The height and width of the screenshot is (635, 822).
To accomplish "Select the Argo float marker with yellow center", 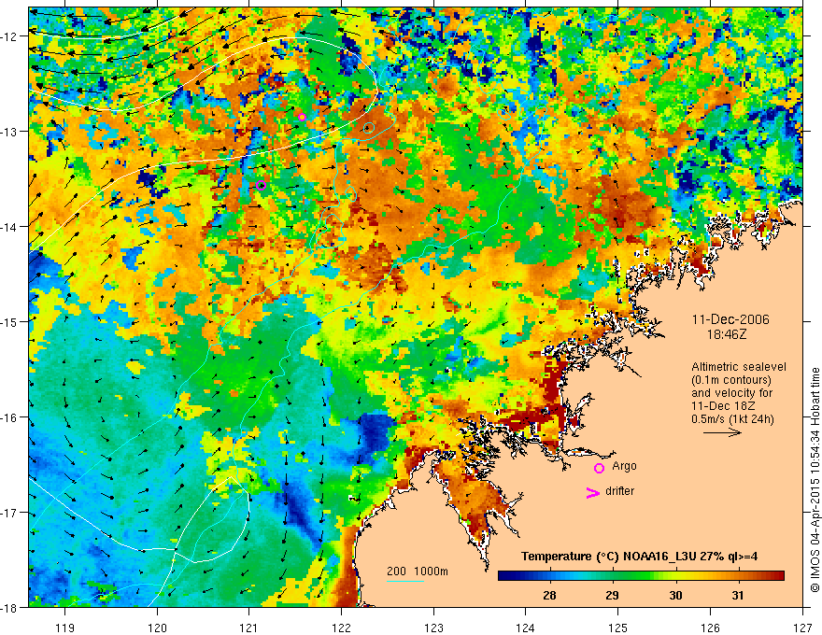I will pyautogui.click(x=302, y=117).
